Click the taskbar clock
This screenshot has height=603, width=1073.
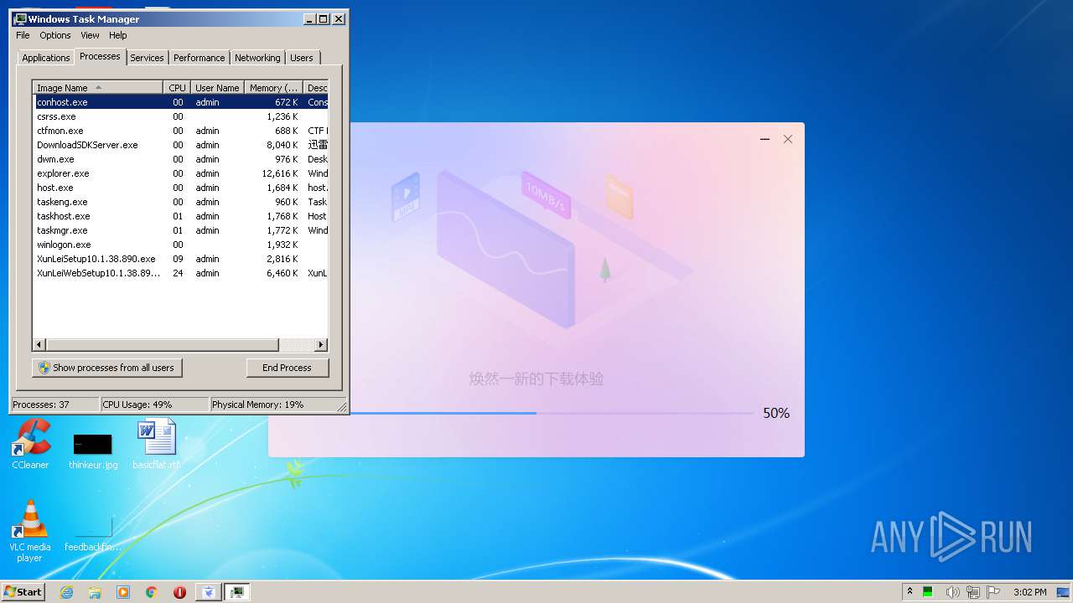tap(1029, 592)
